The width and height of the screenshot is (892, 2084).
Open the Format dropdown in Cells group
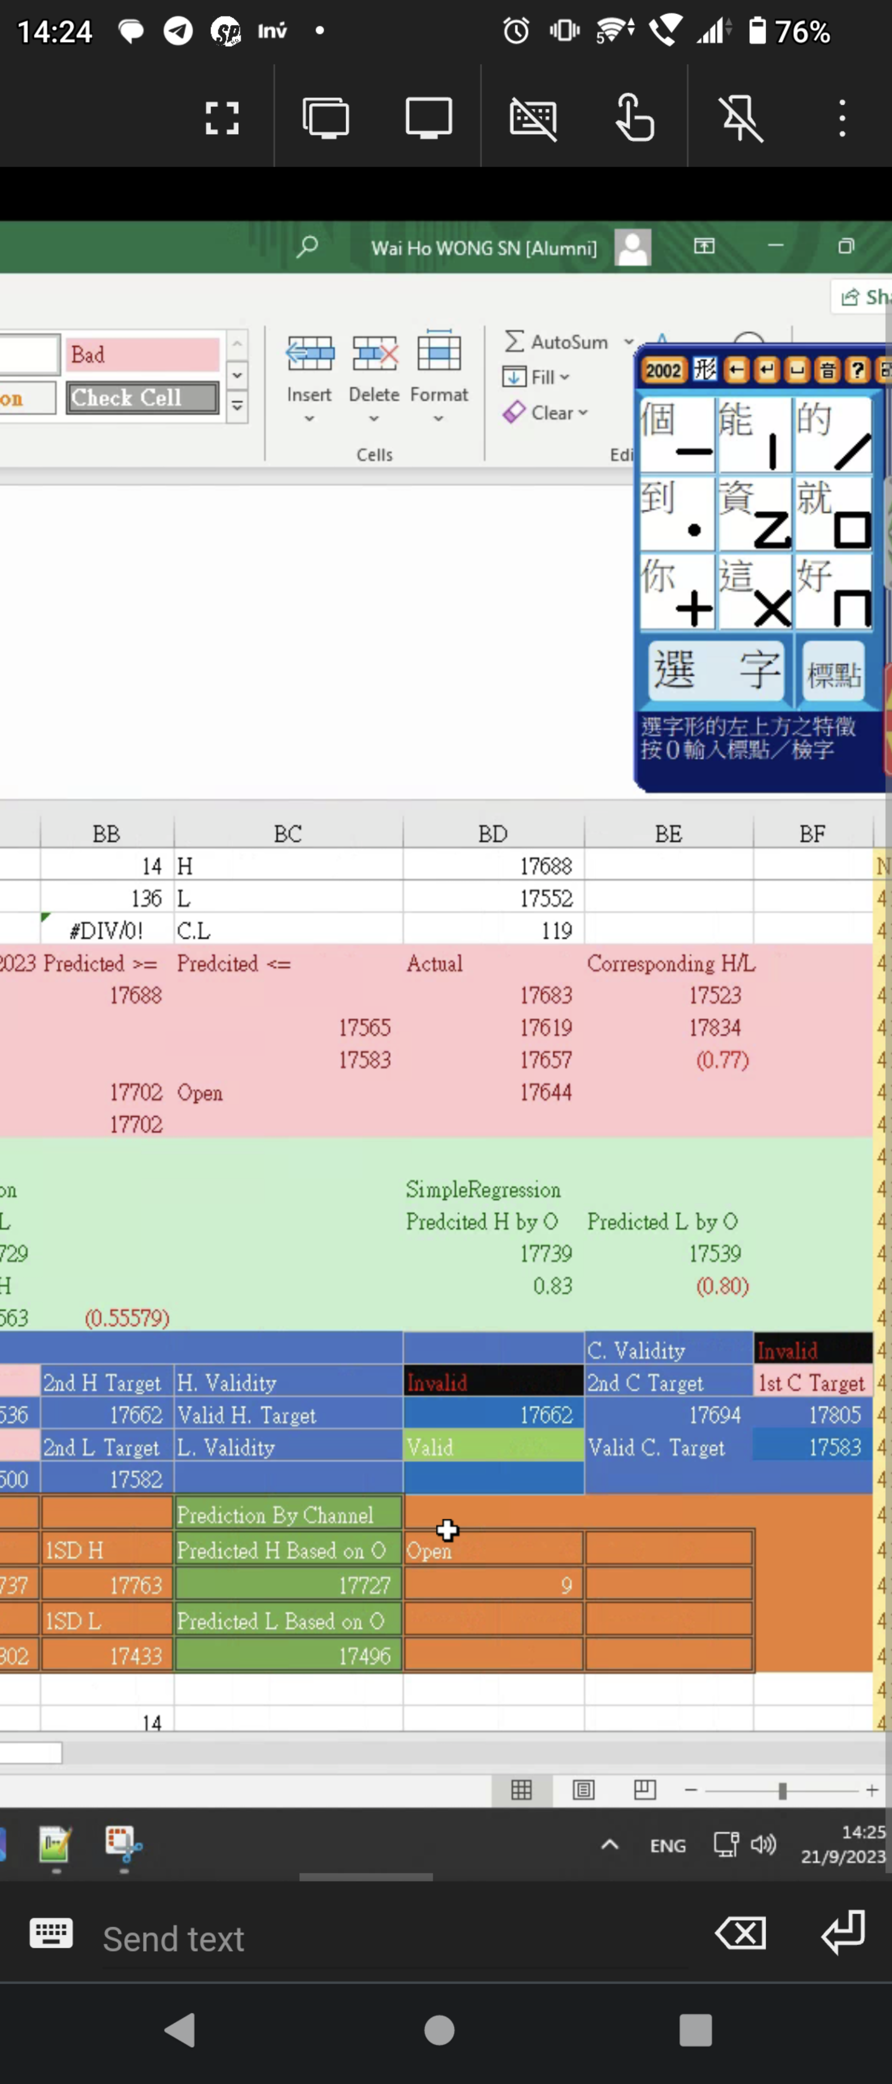coord(438,419)
